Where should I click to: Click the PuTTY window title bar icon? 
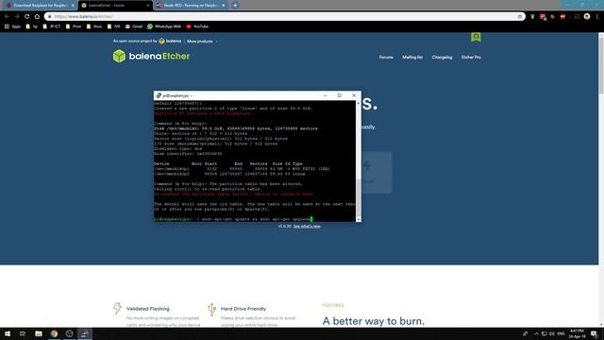(159, 95)
